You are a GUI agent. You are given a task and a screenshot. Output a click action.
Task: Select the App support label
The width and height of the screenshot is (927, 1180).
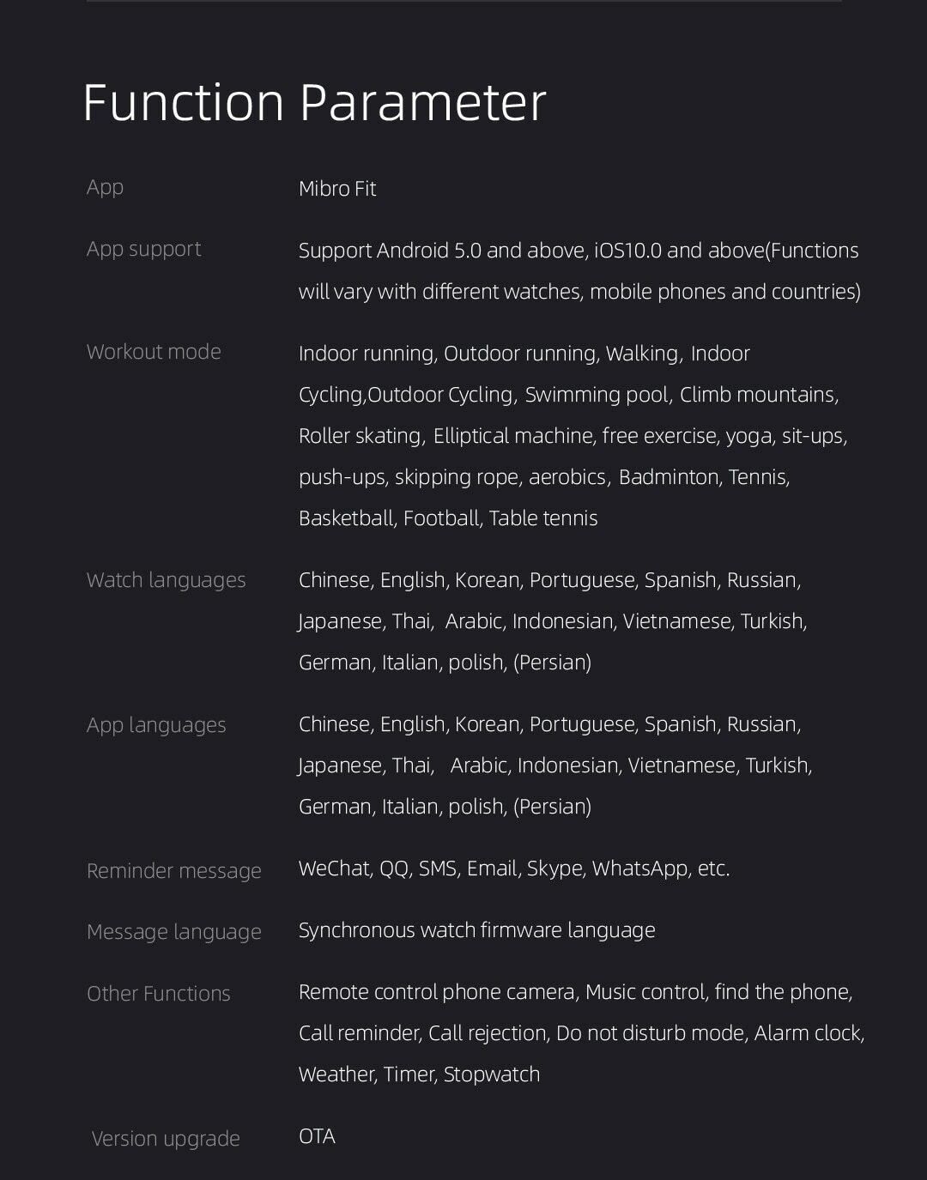coord(143,250)
